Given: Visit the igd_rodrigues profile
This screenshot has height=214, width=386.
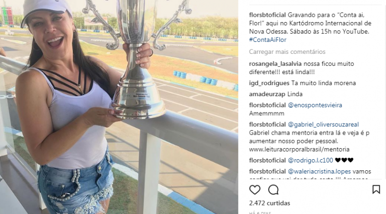Looking at the screenshot, I should [269, 83].
